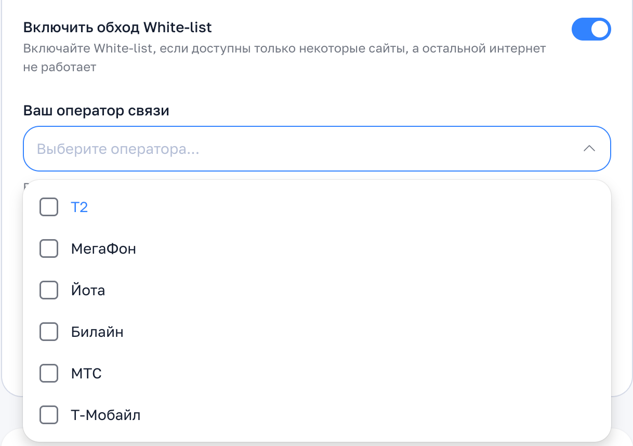Tick the МегаФон checkbox
This screenshot has width=633, height=446.
click(x=49, y=248)
